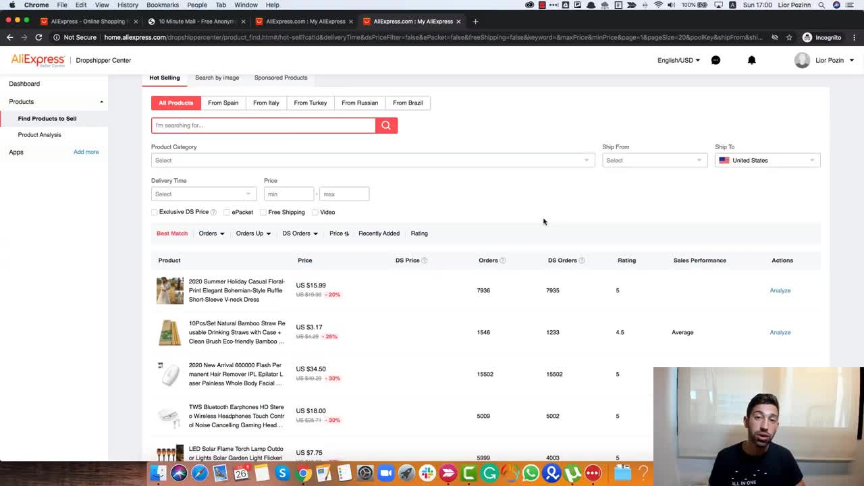The height and width of the screenshot is (486, 864).
Task: Open the Chrome three-dot menu
Action: click(855, 37)
